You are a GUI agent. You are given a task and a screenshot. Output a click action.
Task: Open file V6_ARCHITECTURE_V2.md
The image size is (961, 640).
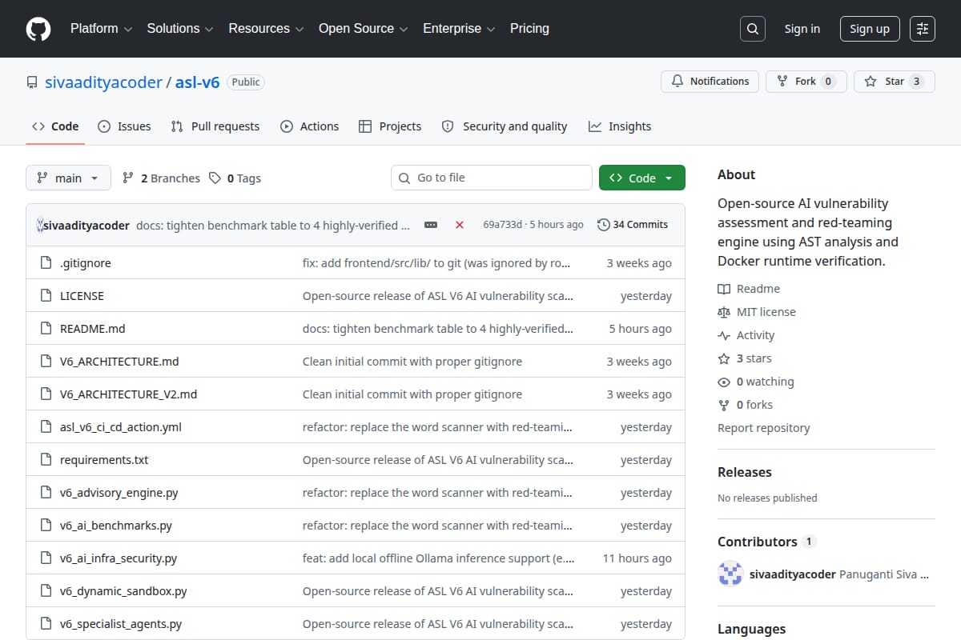128,394
